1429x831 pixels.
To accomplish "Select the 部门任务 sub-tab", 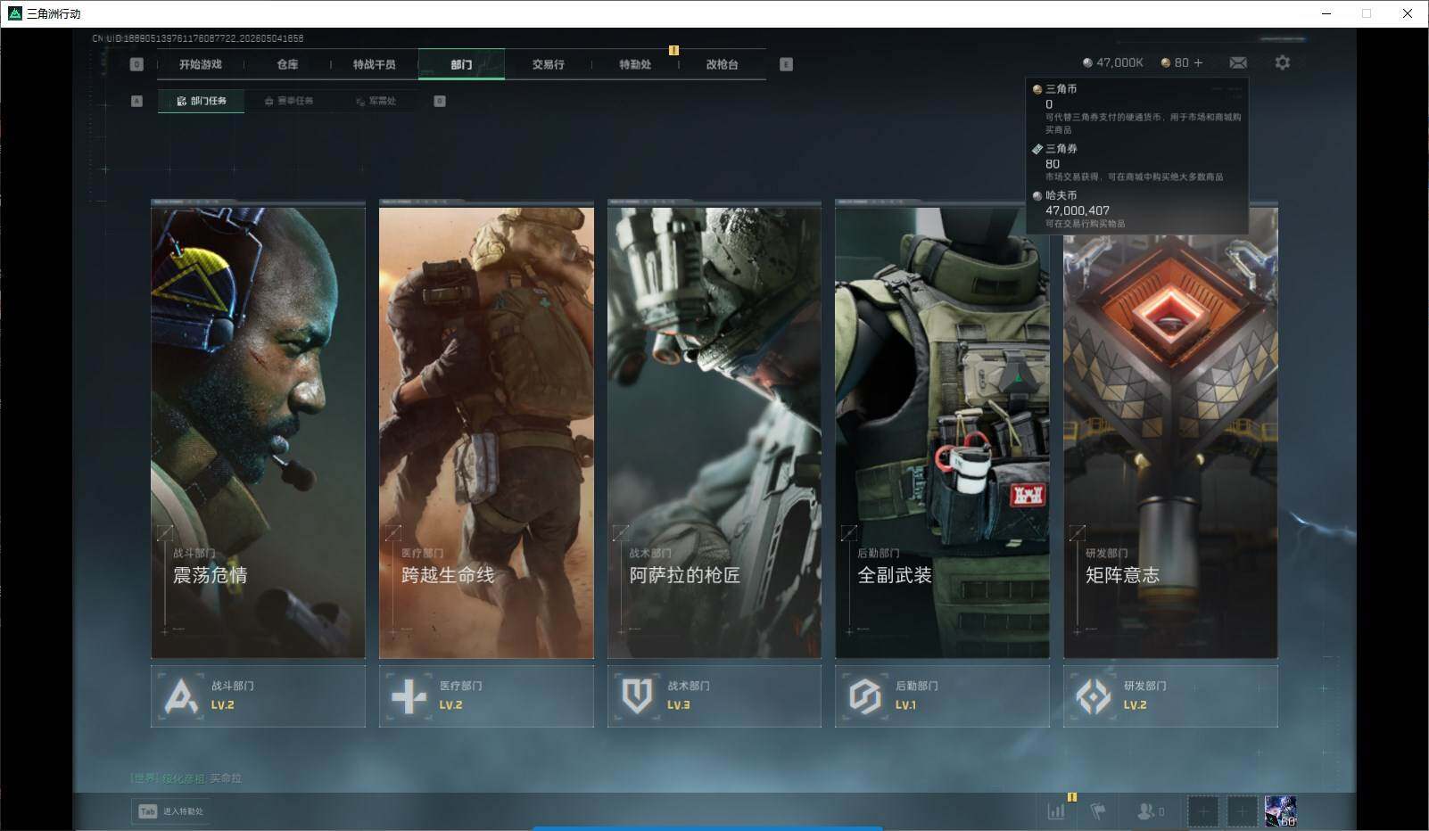I will pyautogui.click(x=202, y=101).
